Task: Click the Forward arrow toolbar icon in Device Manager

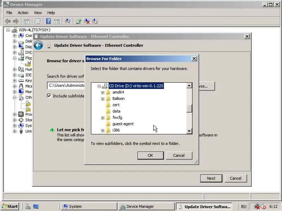Action: pos(16,21)
